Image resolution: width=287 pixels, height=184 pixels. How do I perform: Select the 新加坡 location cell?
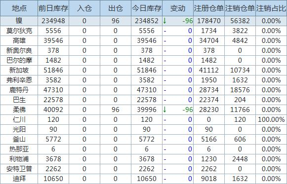(19, 70)
